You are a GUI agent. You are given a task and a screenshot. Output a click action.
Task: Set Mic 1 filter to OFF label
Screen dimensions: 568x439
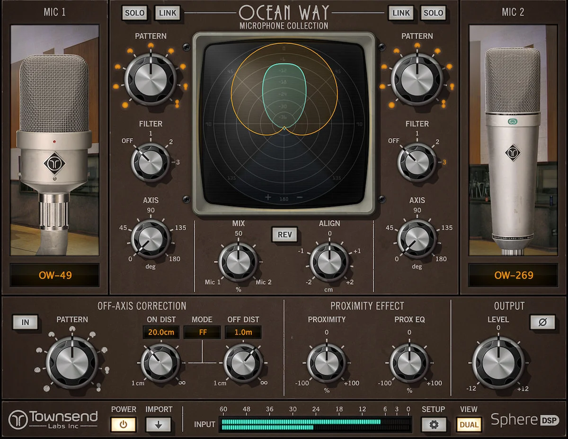pyautogui.click(x=127, y=141)
